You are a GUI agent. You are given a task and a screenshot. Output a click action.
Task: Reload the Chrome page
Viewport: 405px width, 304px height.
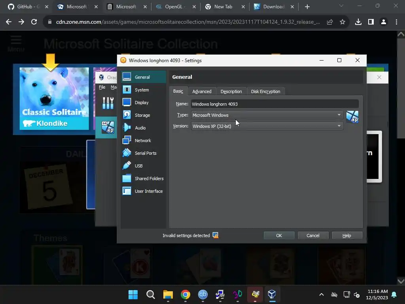pos(34,22)
